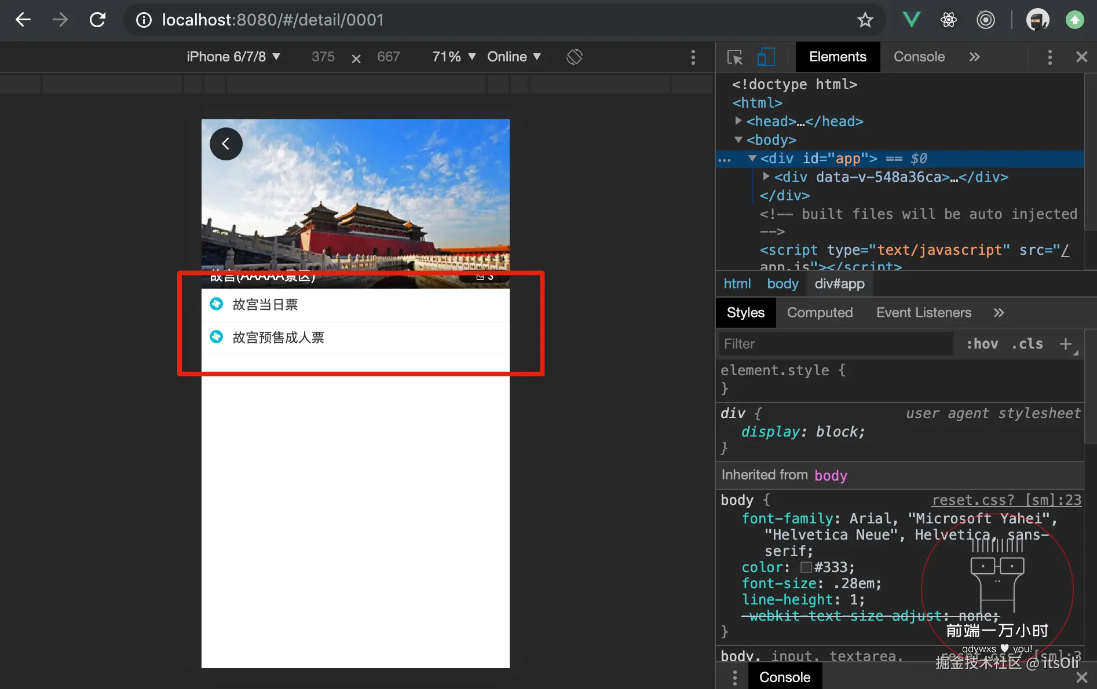1097x689 pixels.
Task: Select the built files comment node
Action: tap(919, 223)
